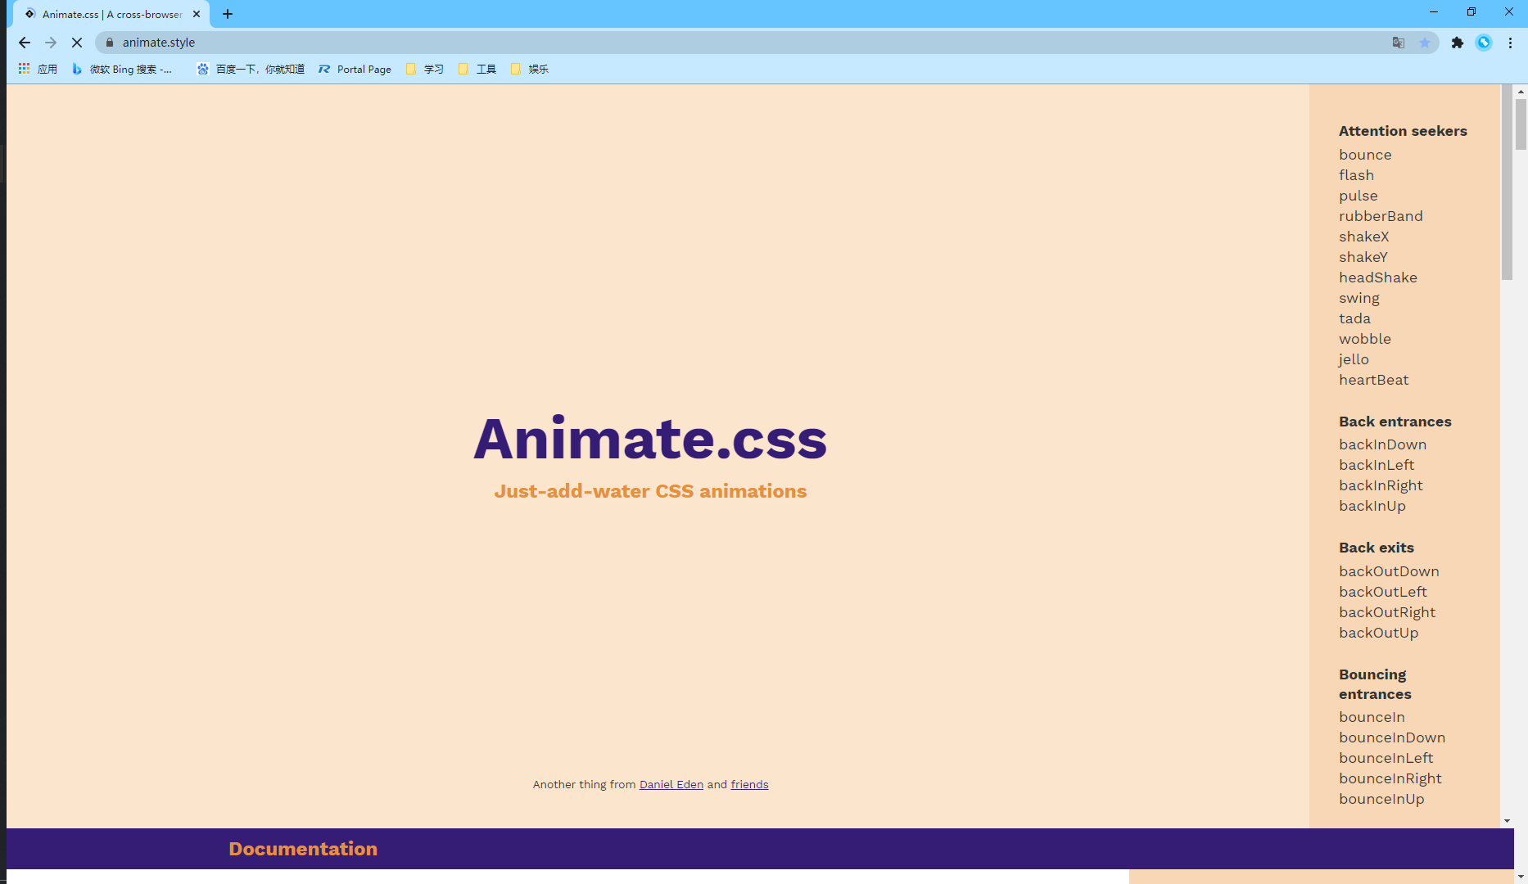Select the heartBeat animation
Image resolution: width=1528 pixels, height=884 pixels.
point(1374,380)
